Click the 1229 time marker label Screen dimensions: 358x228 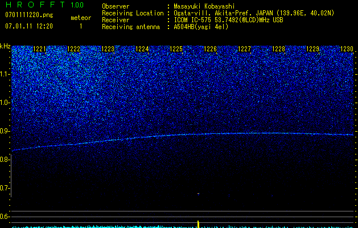pyautogui.click(x=313, y=49)
